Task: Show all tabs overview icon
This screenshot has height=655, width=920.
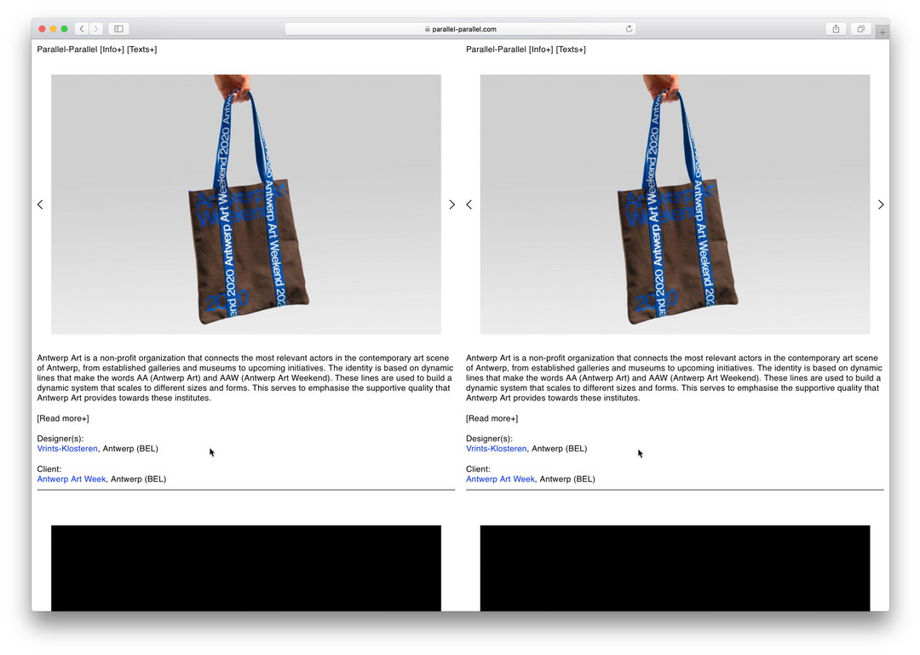Action: tap(860, 29)
